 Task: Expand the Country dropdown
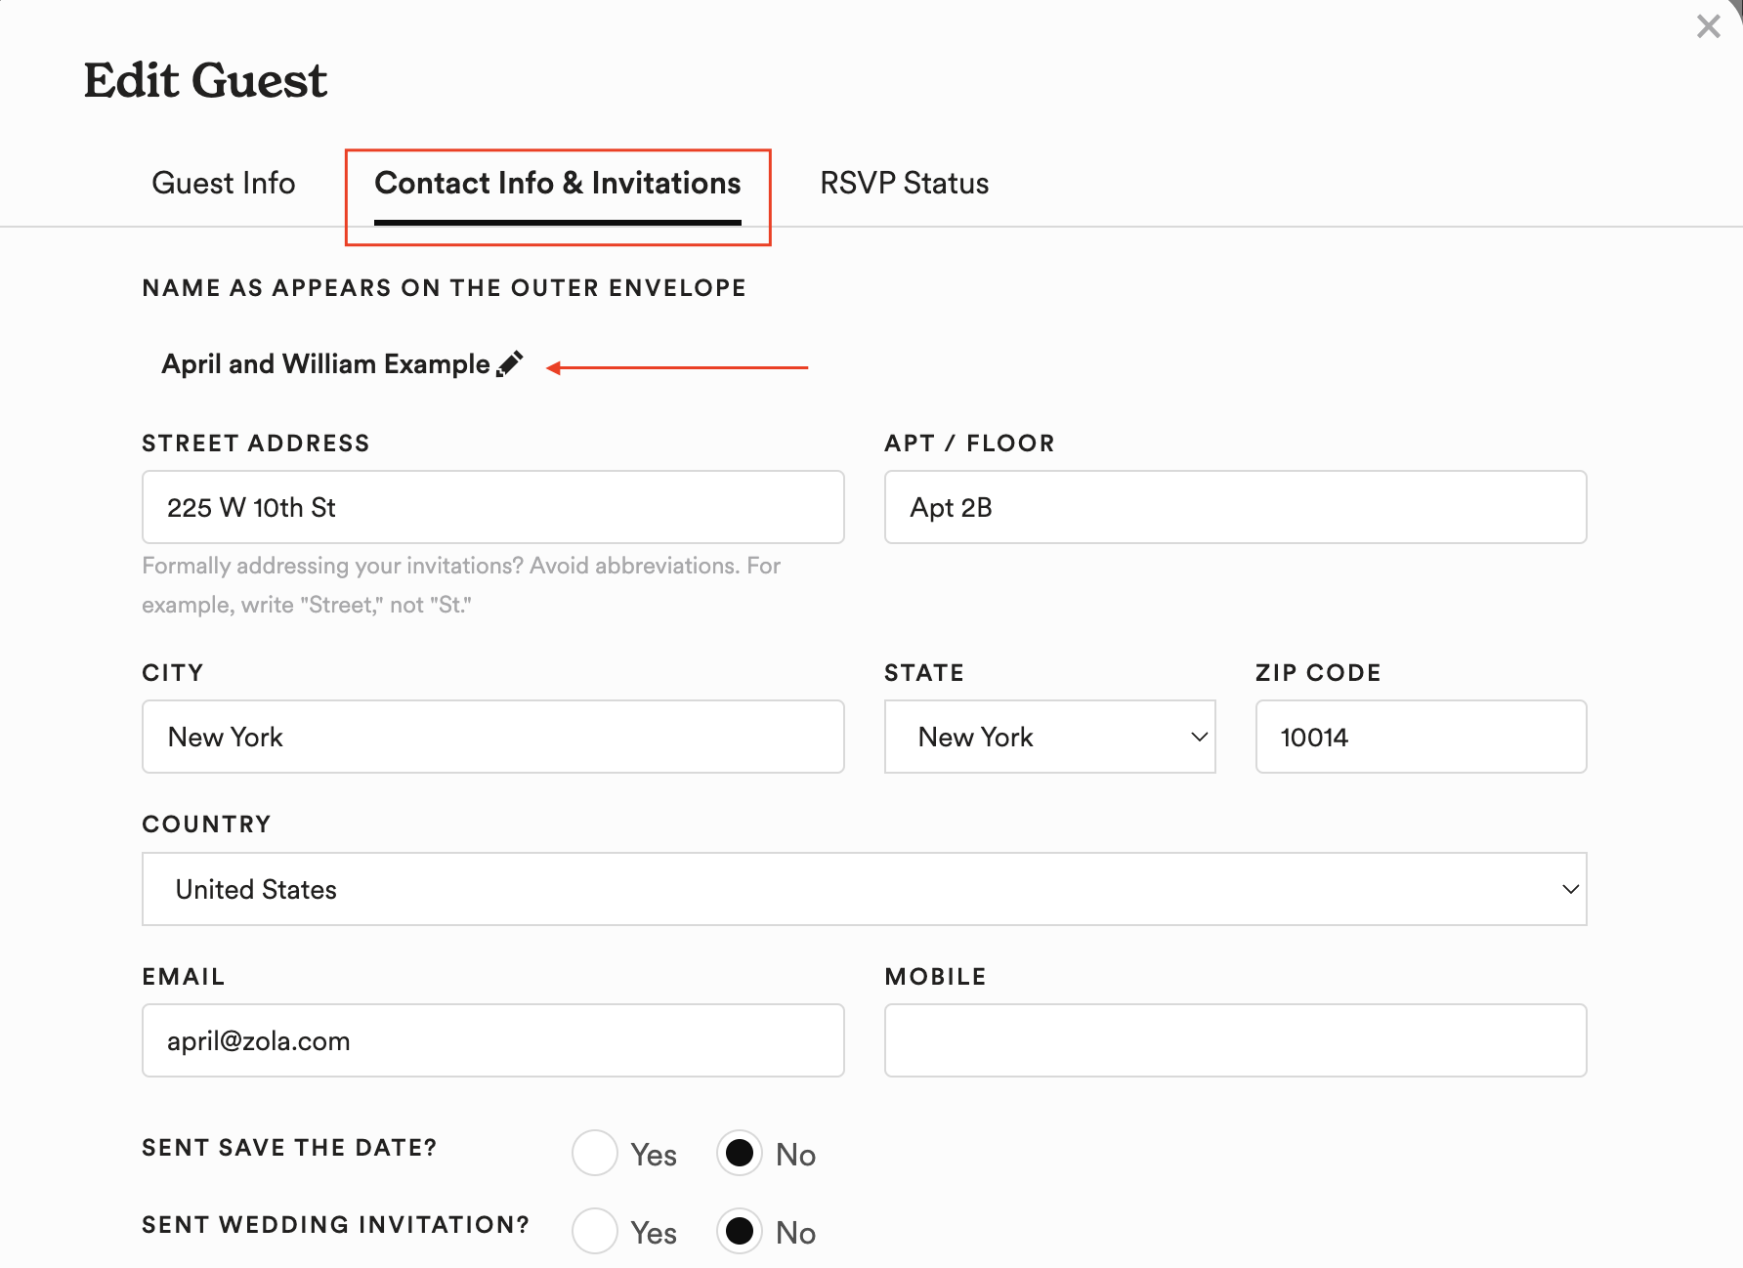[865, 889]
